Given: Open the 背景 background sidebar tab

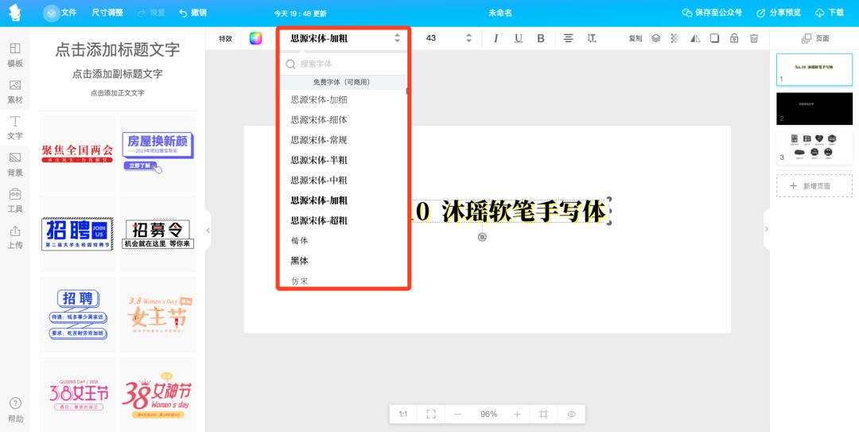Looking at the screenshot, I should pyautogui.click(x=15, y=165).
